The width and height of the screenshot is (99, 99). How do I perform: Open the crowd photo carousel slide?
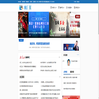pos(23,25)
